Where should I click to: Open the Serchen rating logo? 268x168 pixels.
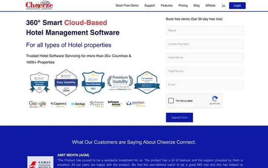point(136,104)
